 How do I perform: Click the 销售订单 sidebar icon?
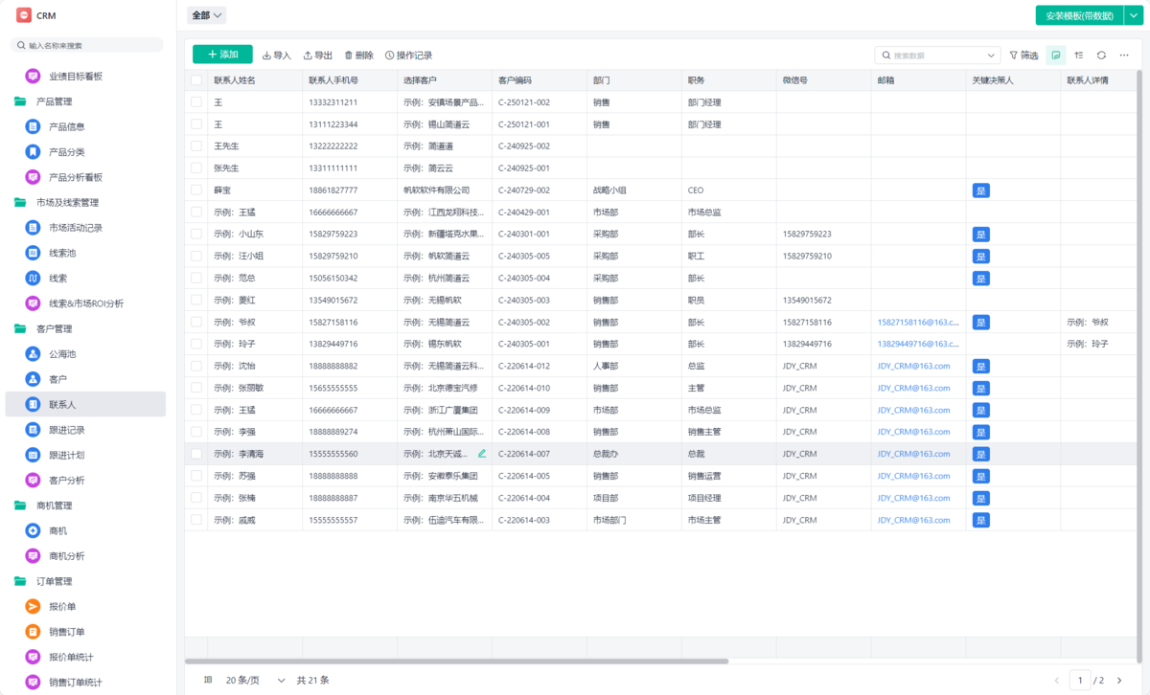coord(33,632)
